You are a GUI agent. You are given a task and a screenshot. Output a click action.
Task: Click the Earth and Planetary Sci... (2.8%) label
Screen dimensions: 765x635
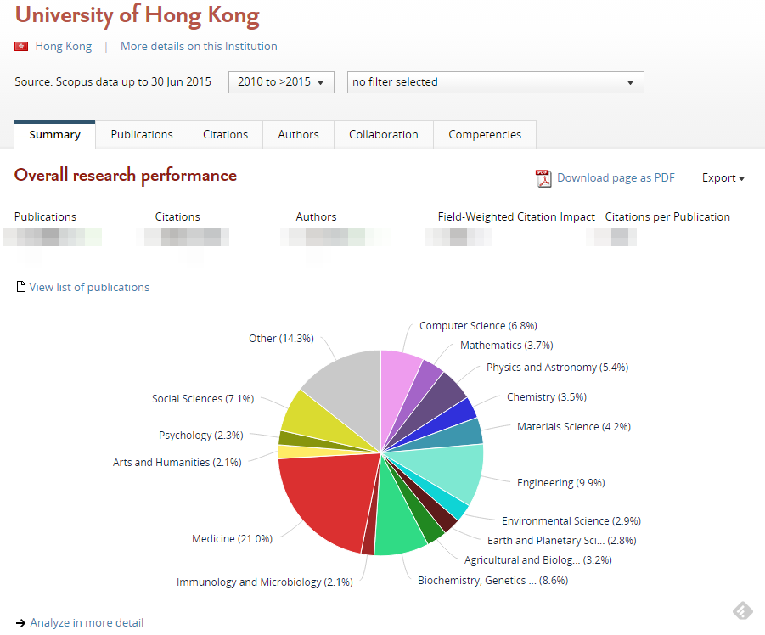(x=561, y=541)
